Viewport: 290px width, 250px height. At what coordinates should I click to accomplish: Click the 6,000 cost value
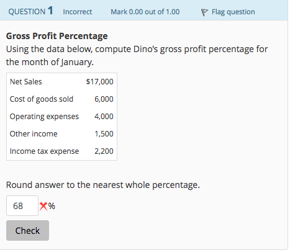click(104, 99)
